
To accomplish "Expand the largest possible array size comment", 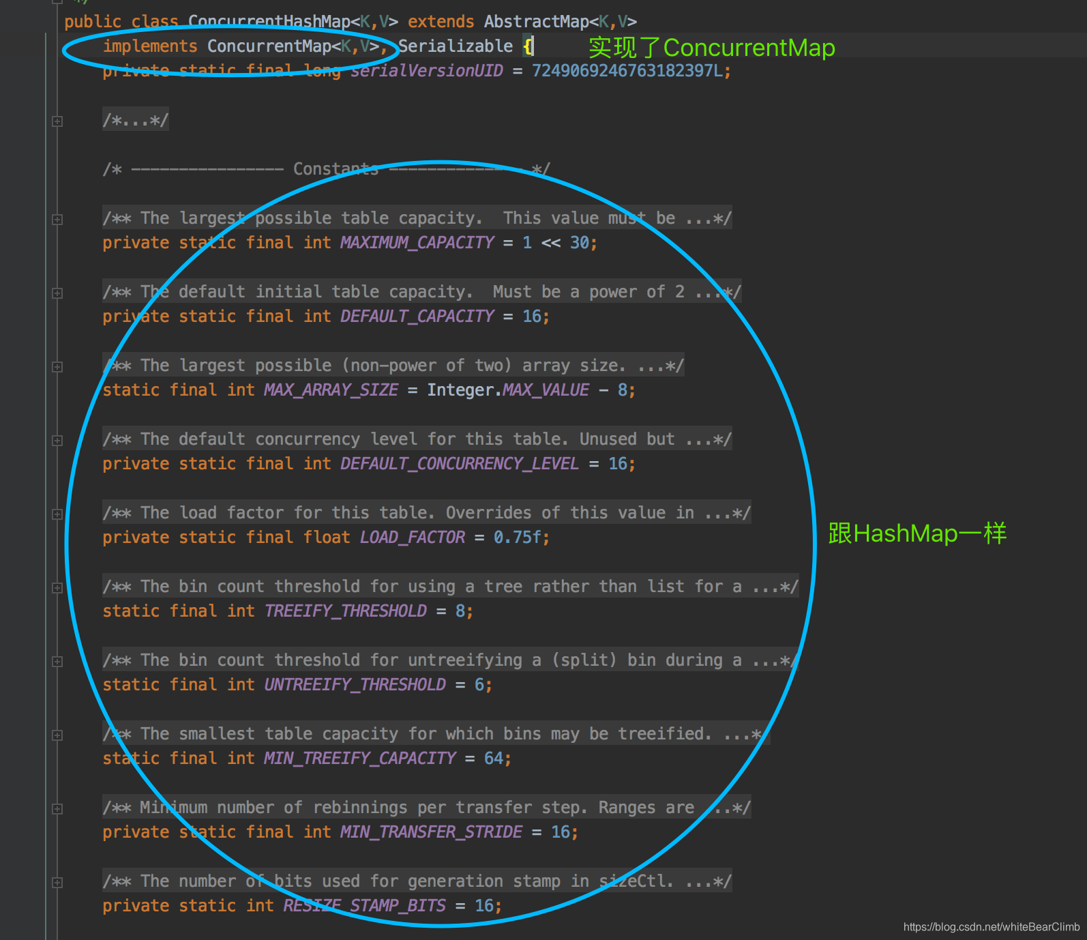I will (x=57, y=367).
